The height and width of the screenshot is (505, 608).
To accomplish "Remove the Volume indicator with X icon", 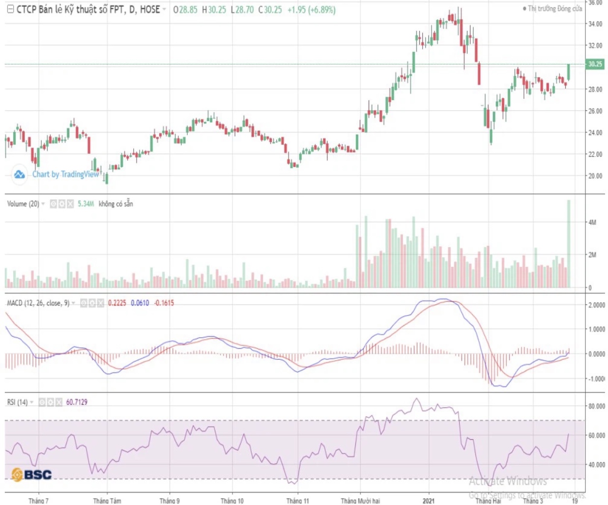I will (x=70, y=204).
